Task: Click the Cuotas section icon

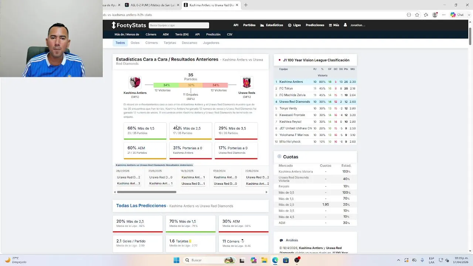Action: tap(279, 157)
